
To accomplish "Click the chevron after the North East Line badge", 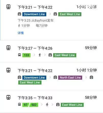I will point(86,77).
